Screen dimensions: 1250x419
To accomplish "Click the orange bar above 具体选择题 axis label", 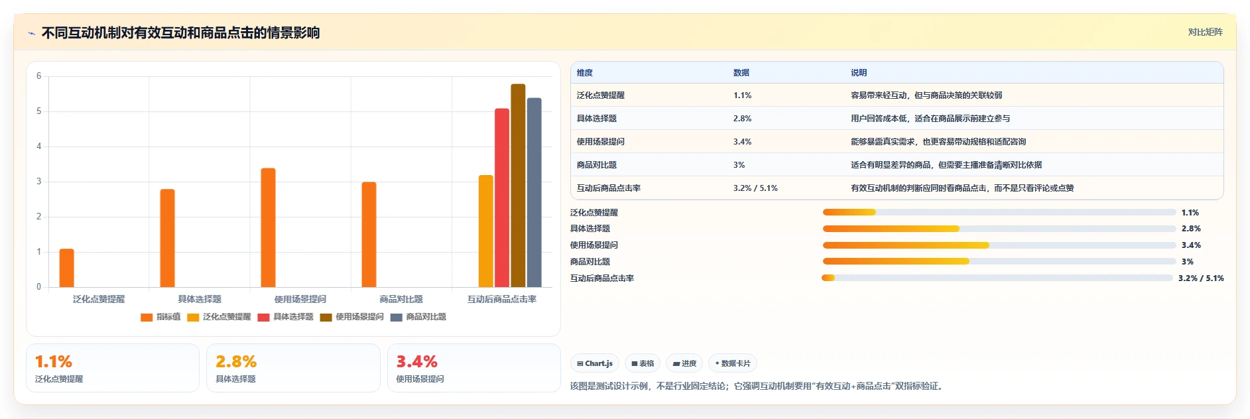I will [x=167, y=238].
